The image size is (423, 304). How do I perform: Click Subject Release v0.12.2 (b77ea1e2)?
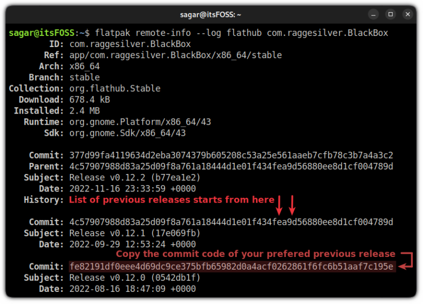pyautogui.click(x=135, y=178)
